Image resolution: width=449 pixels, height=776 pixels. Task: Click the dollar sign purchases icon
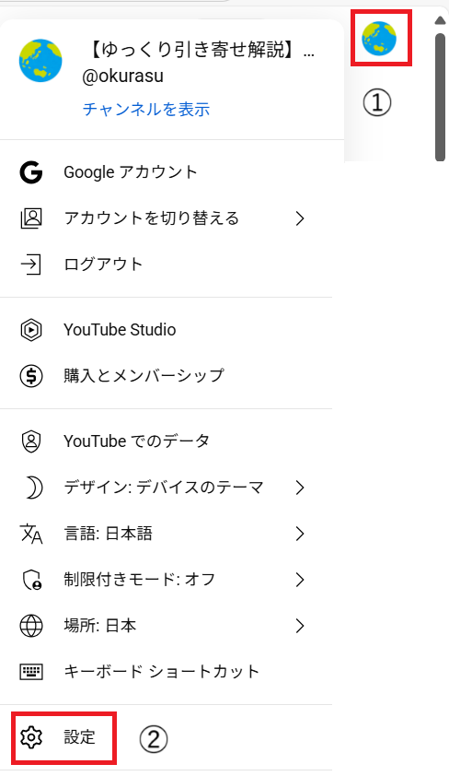pyautogui.click(x=31, y=376)
